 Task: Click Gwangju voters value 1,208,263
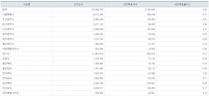[x=98, y=34]
